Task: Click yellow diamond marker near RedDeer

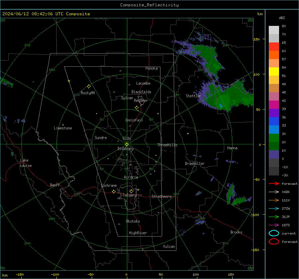Action: pos(137,108)
